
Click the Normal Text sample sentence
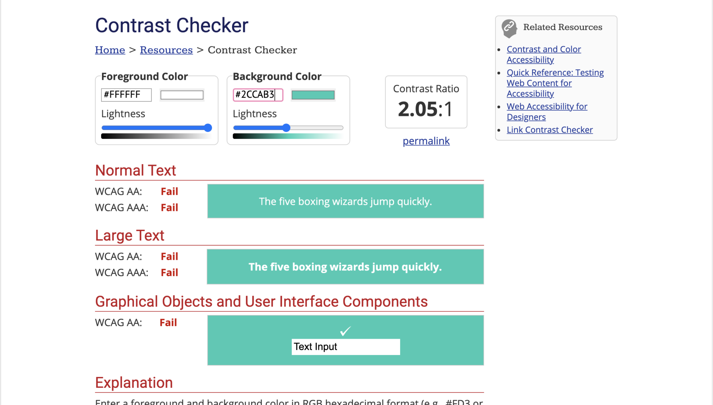tap(345, 201)
